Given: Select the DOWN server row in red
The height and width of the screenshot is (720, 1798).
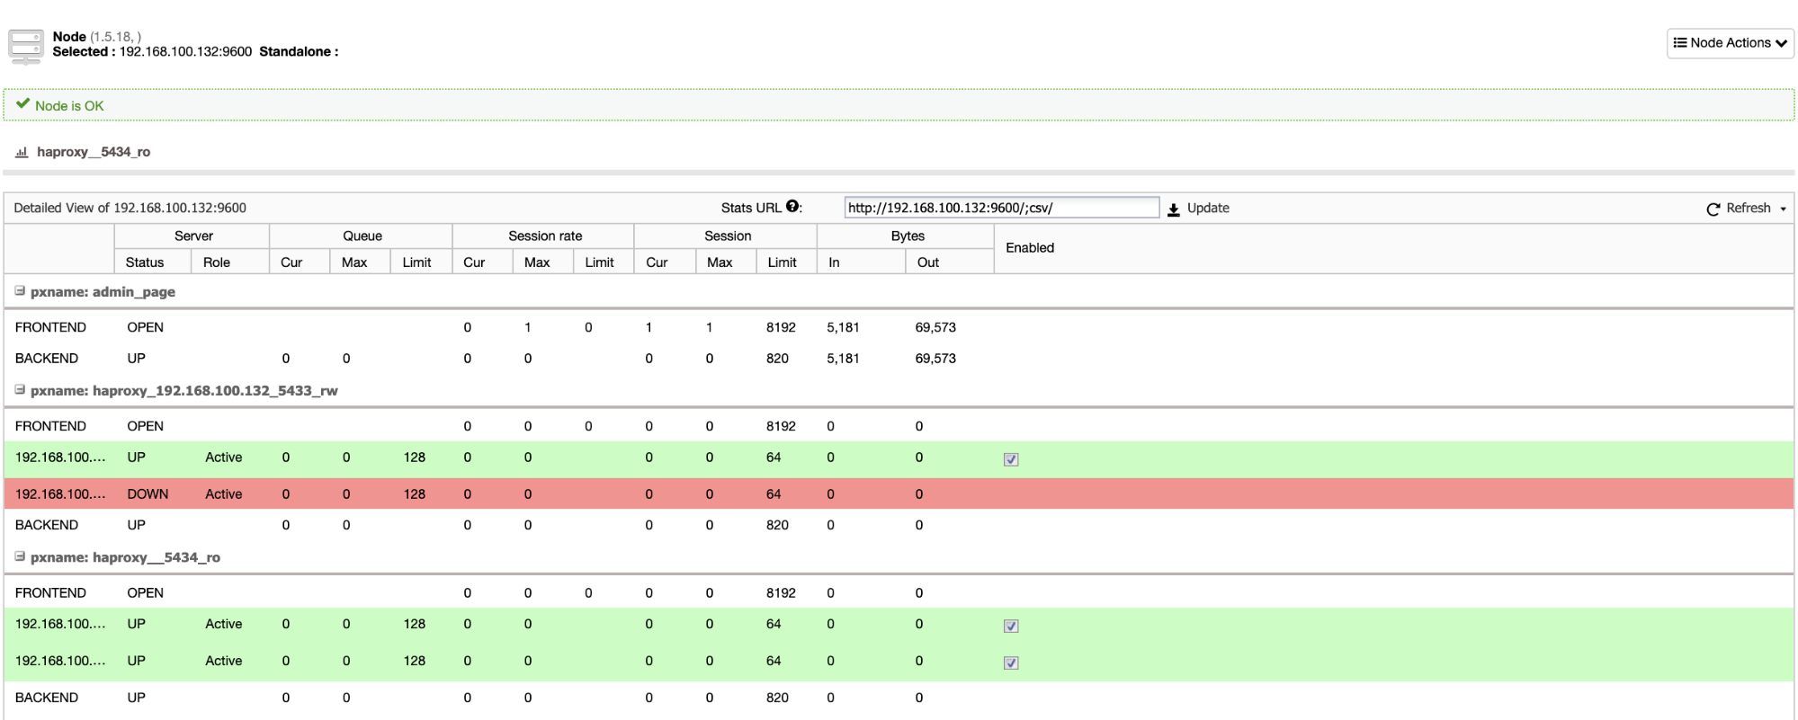Looking at the screenshot, I should tap(899, 493).
